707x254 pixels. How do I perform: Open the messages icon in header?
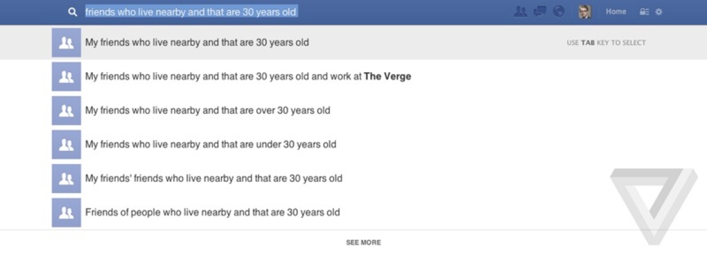pyautogui.click(x=540, y=12)
